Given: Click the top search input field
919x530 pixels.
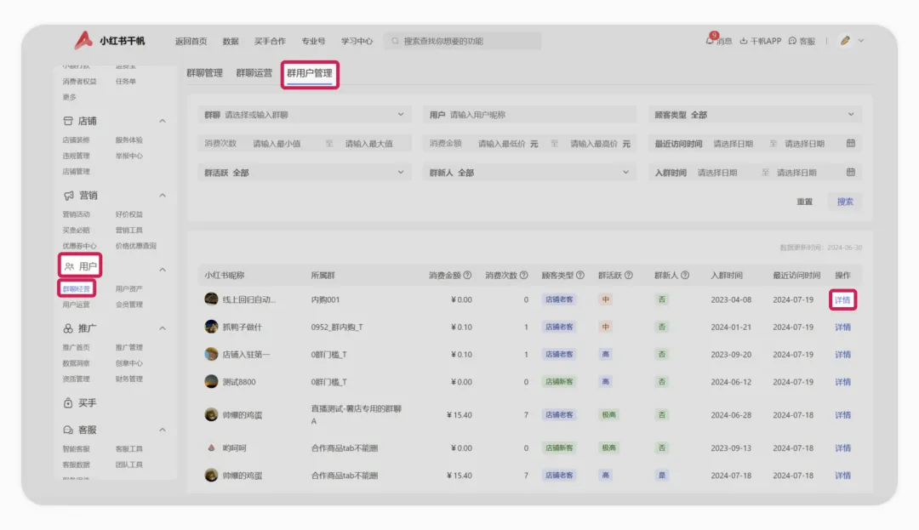Looking at the screenshot, I should tap(464, 40).
